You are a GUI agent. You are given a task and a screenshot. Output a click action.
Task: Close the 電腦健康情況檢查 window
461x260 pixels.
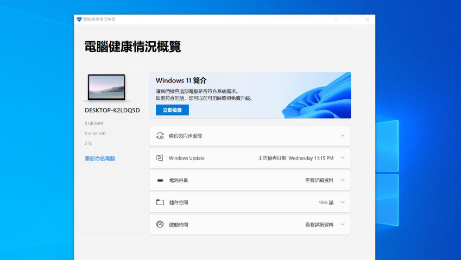(x=368, y=20)
